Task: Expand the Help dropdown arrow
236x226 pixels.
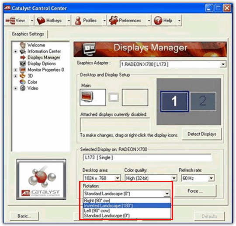Action: pyautogui.click(x=179, y=21)
